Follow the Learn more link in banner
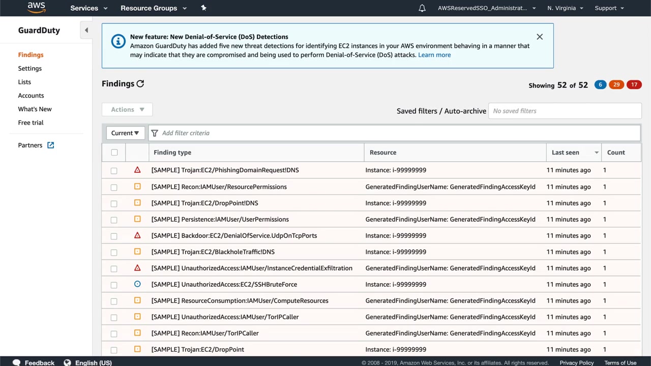651x366 pixels. pos(434,55)
